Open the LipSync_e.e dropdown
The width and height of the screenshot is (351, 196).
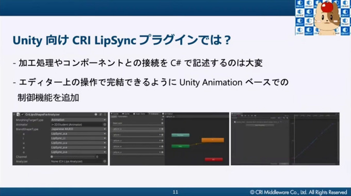point(78,148)
